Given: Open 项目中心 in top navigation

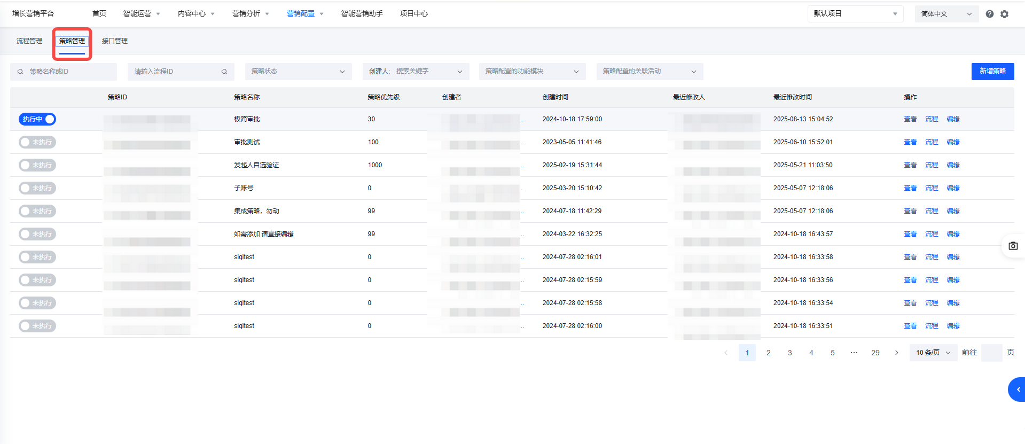Looking at the screenshot, I should 414,14.
